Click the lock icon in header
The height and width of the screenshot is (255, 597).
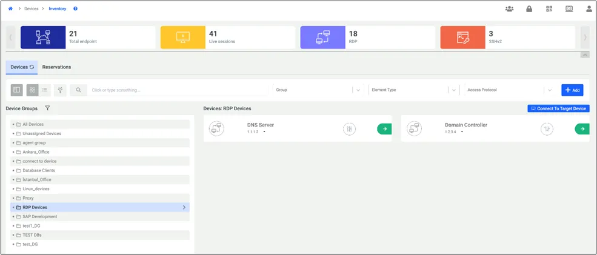529,9
